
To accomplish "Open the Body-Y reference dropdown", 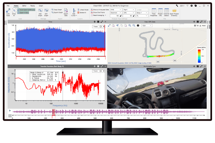I will click(x=142, y=13).
